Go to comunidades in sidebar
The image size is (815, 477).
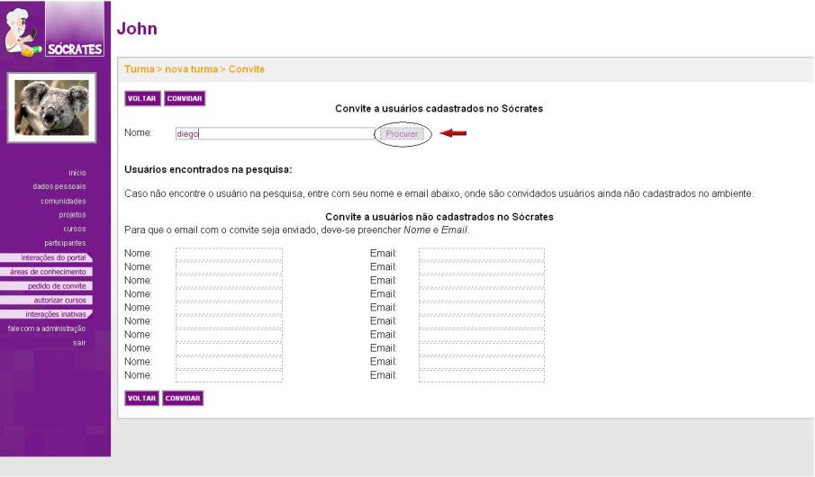63,201
